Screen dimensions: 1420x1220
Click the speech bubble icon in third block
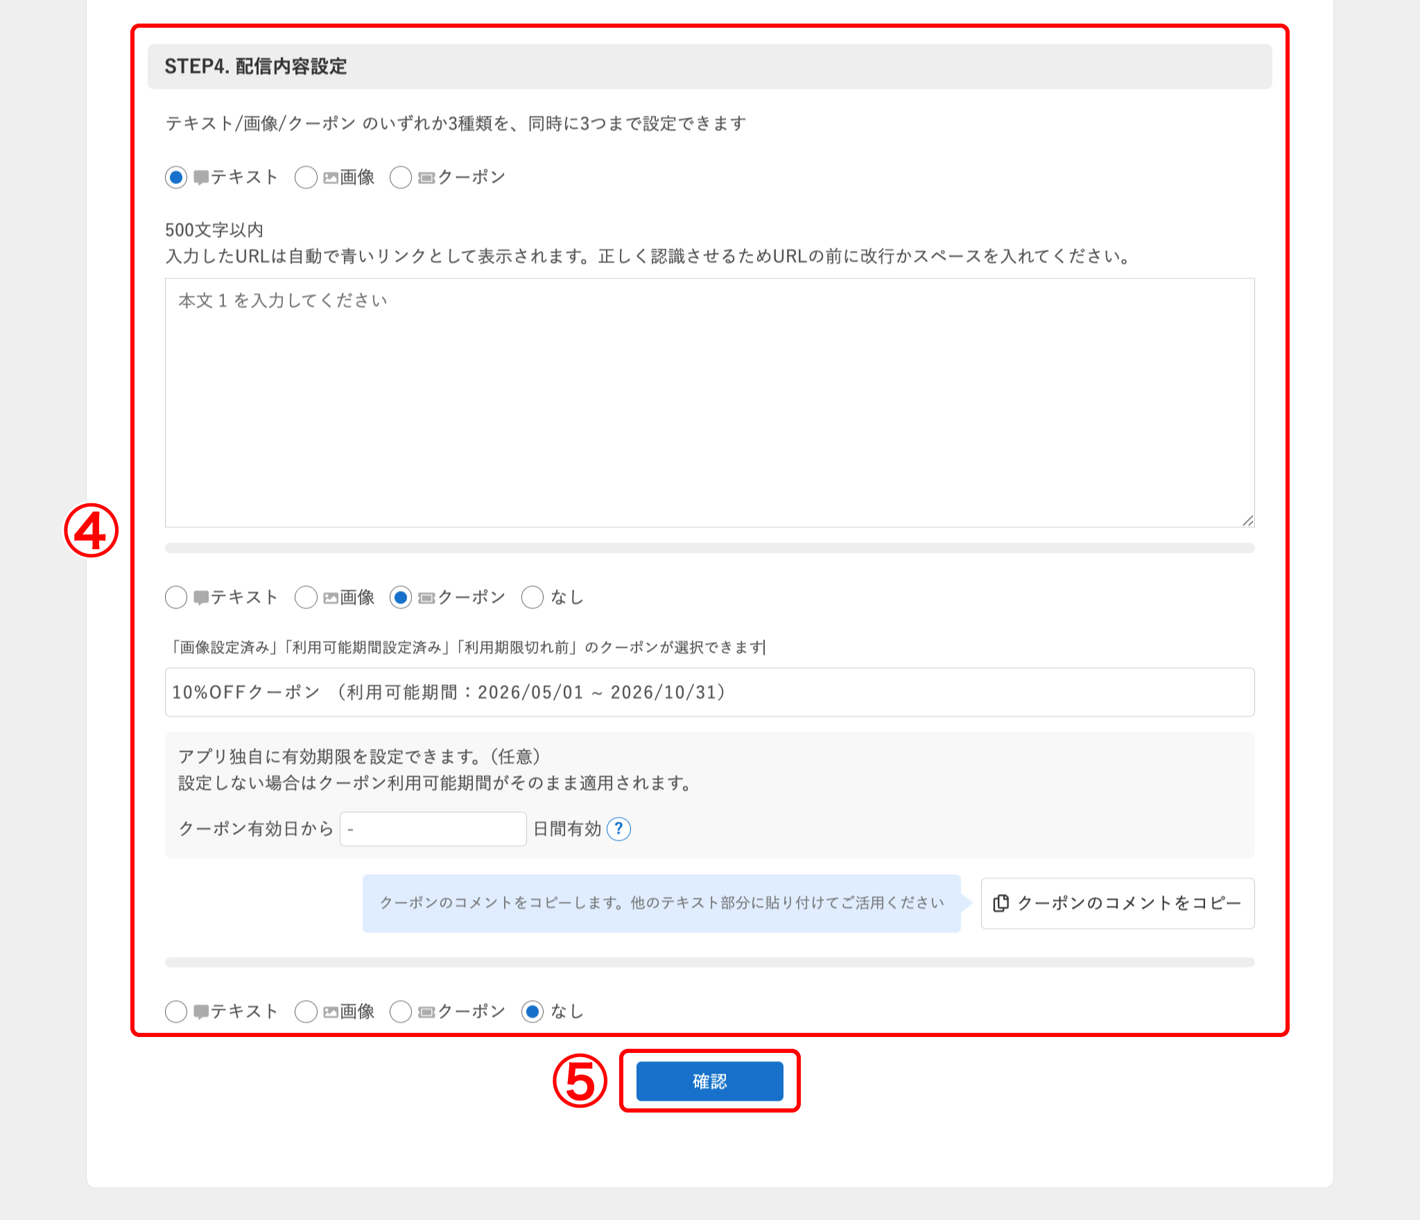coord(201,1013)
